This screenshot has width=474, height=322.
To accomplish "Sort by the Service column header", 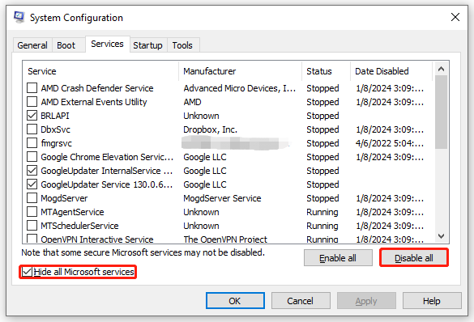I will tap(100, 71).
